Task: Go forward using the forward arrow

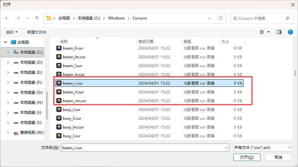Action: [18, 18]
